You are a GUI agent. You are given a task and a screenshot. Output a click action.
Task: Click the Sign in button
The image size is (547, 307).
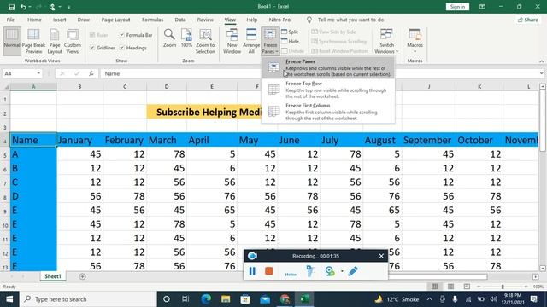[x=457, y=7]
